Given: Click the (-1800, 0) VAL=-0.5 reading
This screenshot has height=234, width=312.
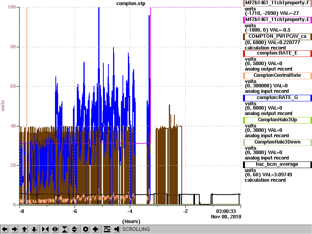Looking at the screenshot, I should pos(268,30).
